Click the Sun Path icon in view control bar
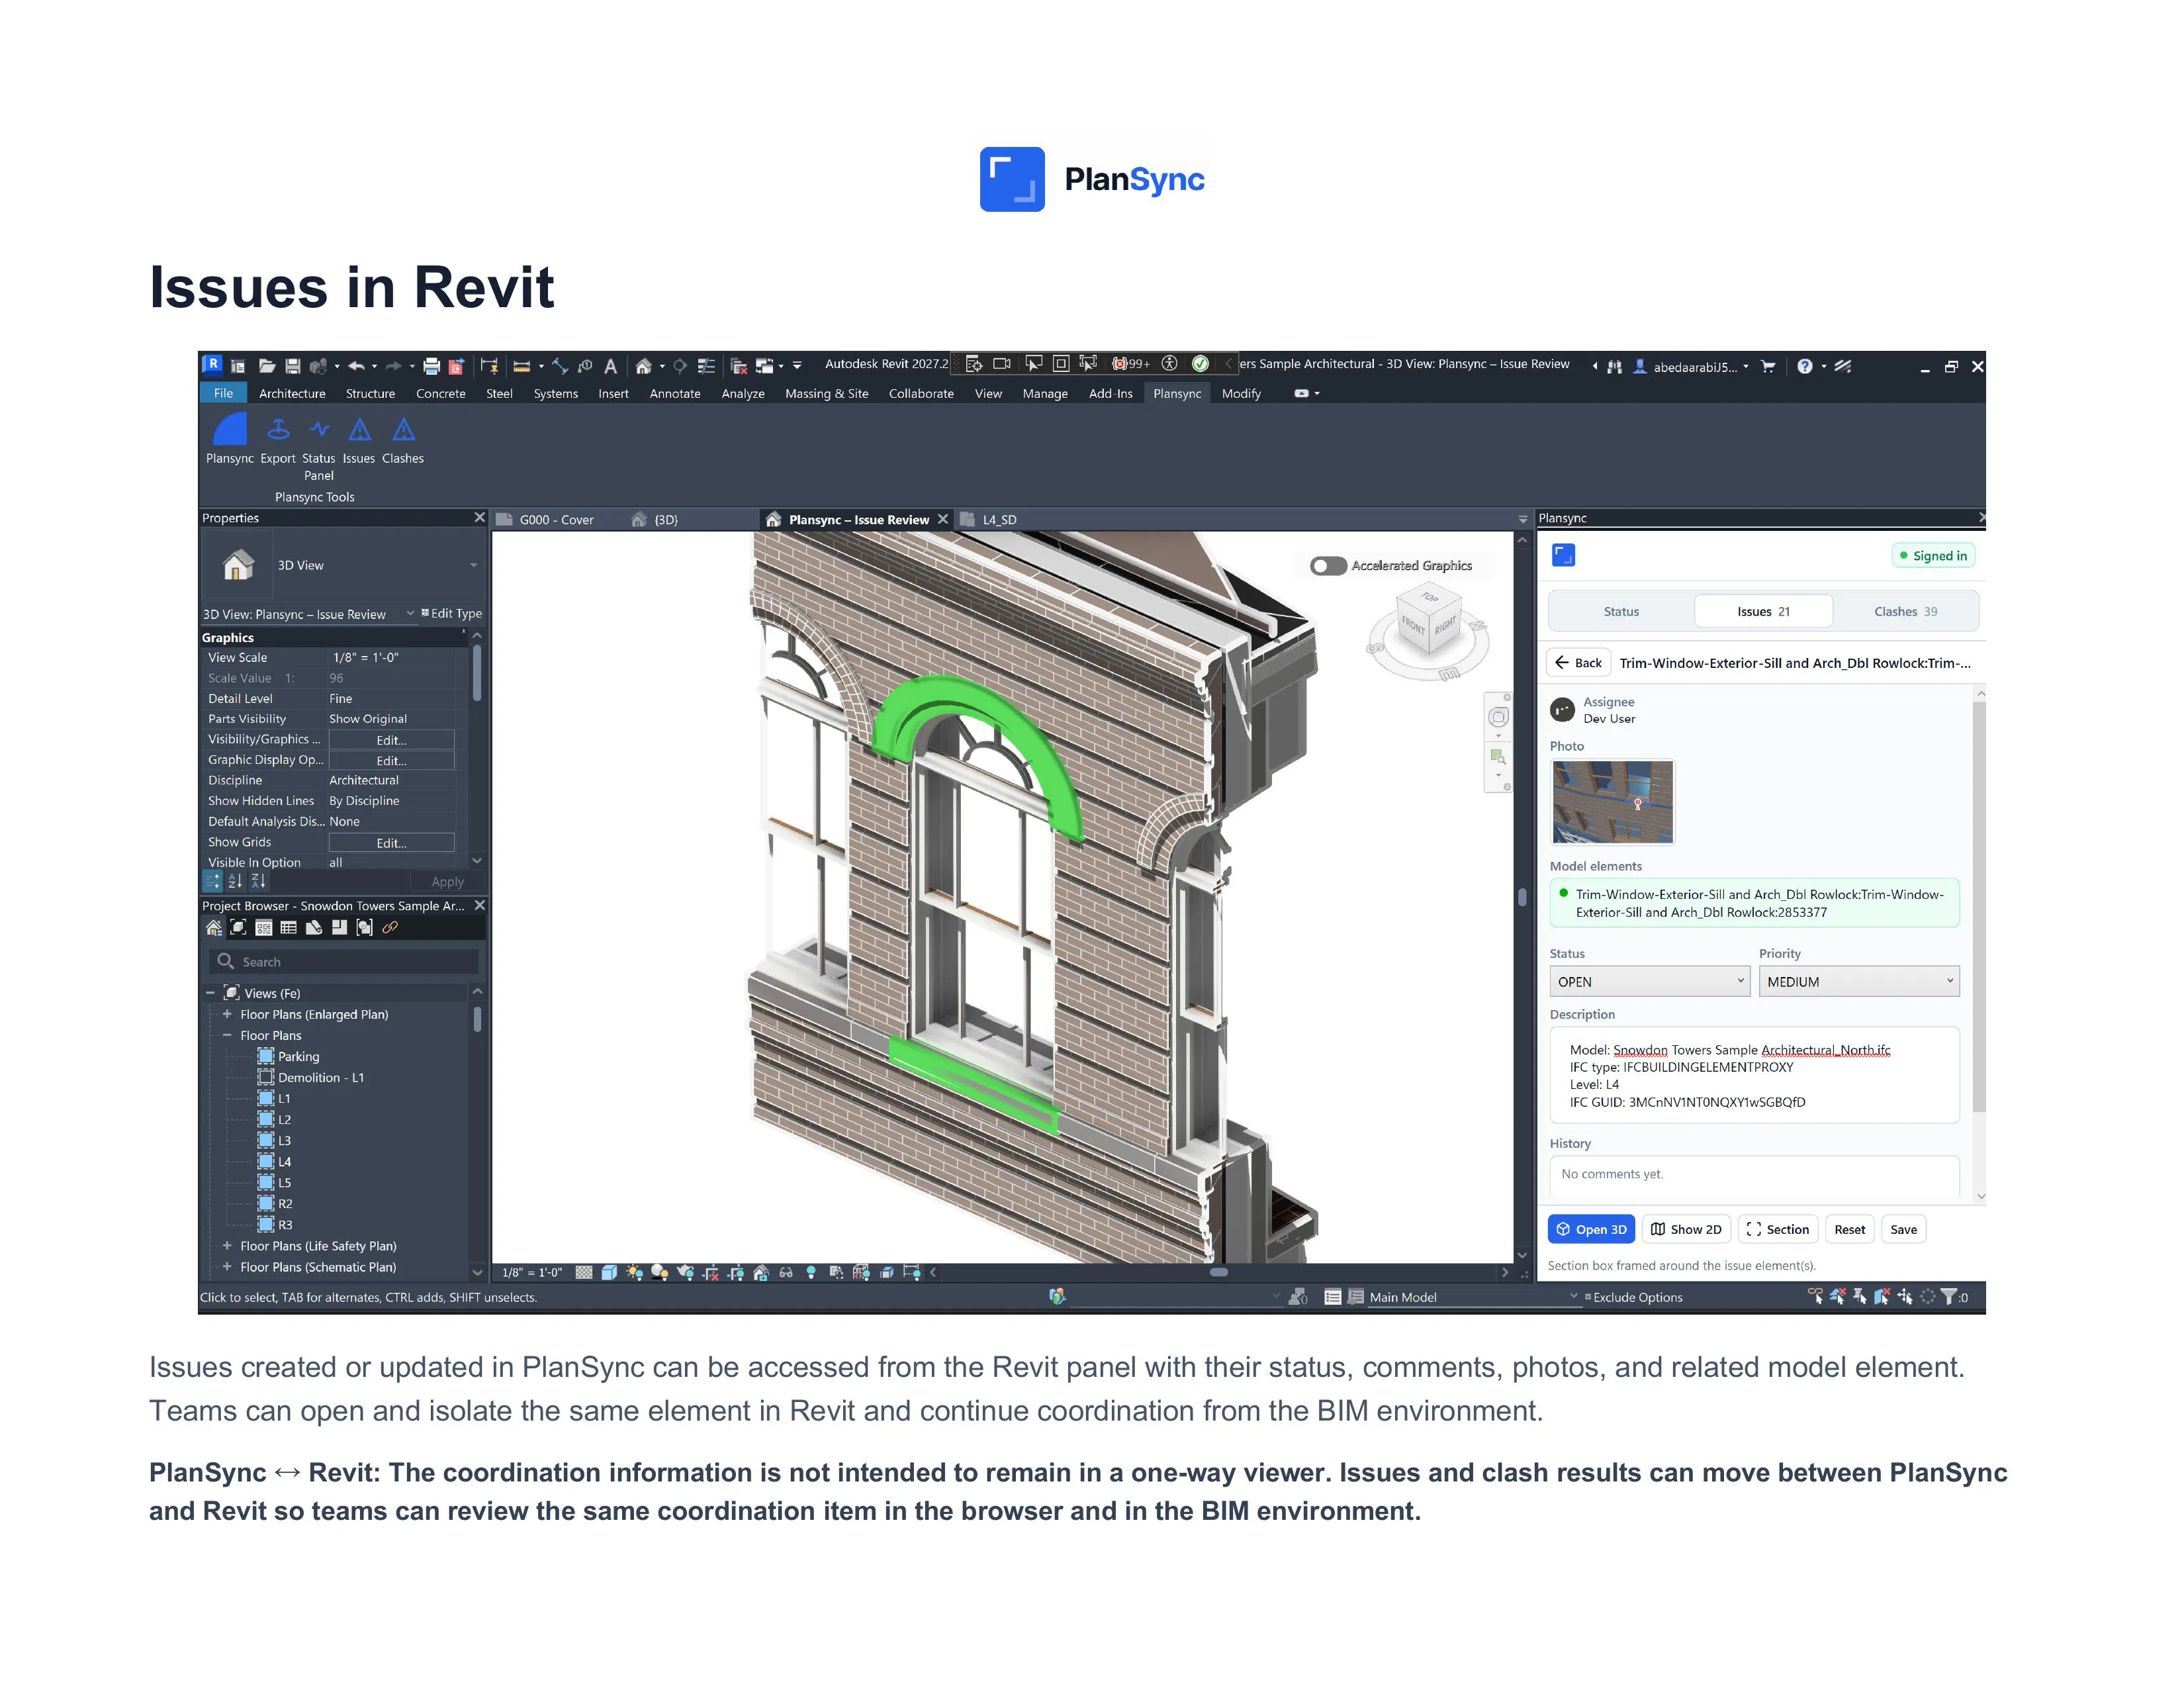 click(x=634, y=1273)
